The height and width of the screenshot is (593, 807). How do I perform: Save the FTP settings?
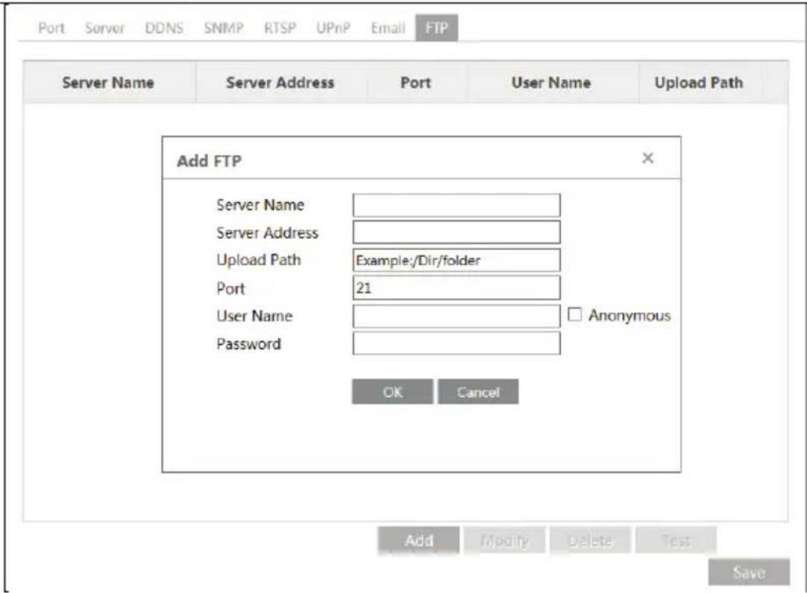(748, 572)
